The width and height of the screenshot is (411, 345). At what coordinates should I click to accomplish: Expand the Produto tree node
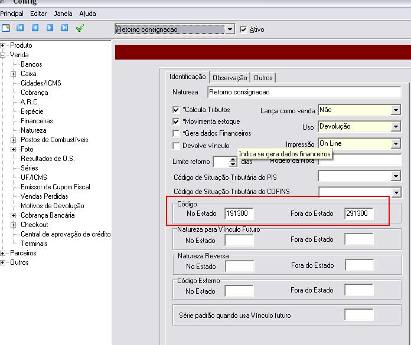coord(3,45)
